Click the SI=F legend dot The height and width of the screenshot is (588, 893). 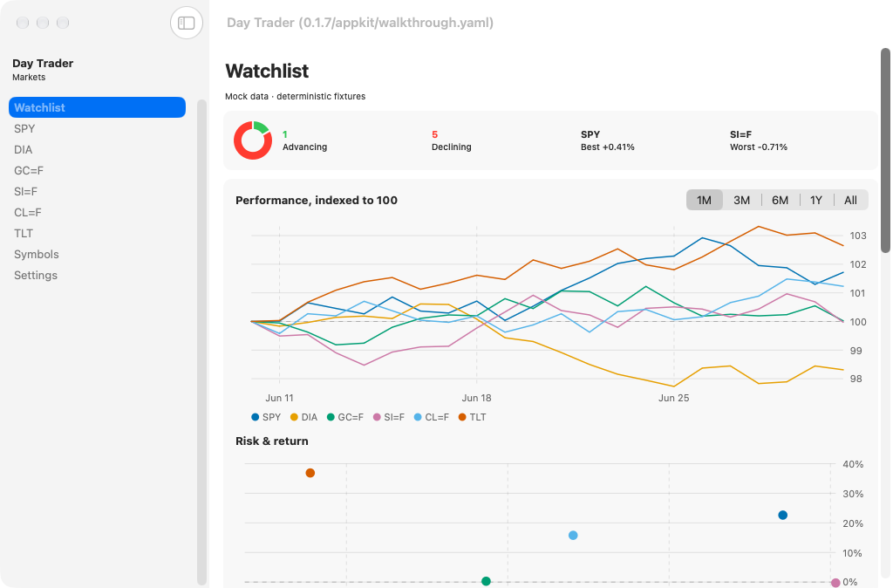(x=377, y=417)
